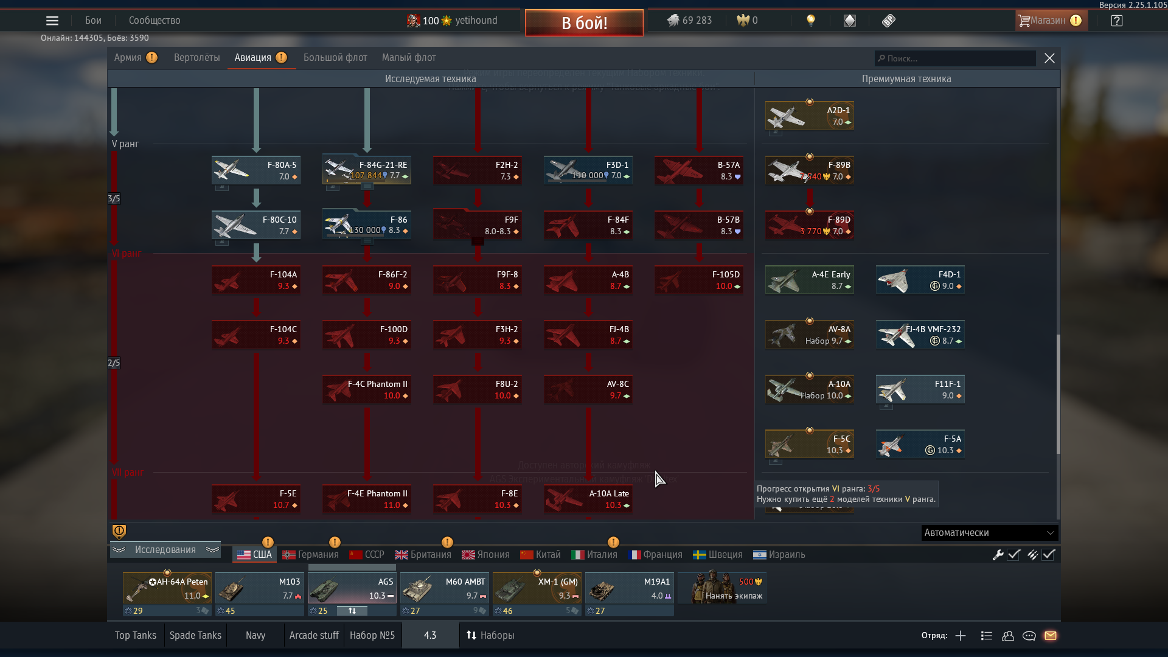
Task: Select the Arcade stuff preset
Action: (x=314, y=635)
